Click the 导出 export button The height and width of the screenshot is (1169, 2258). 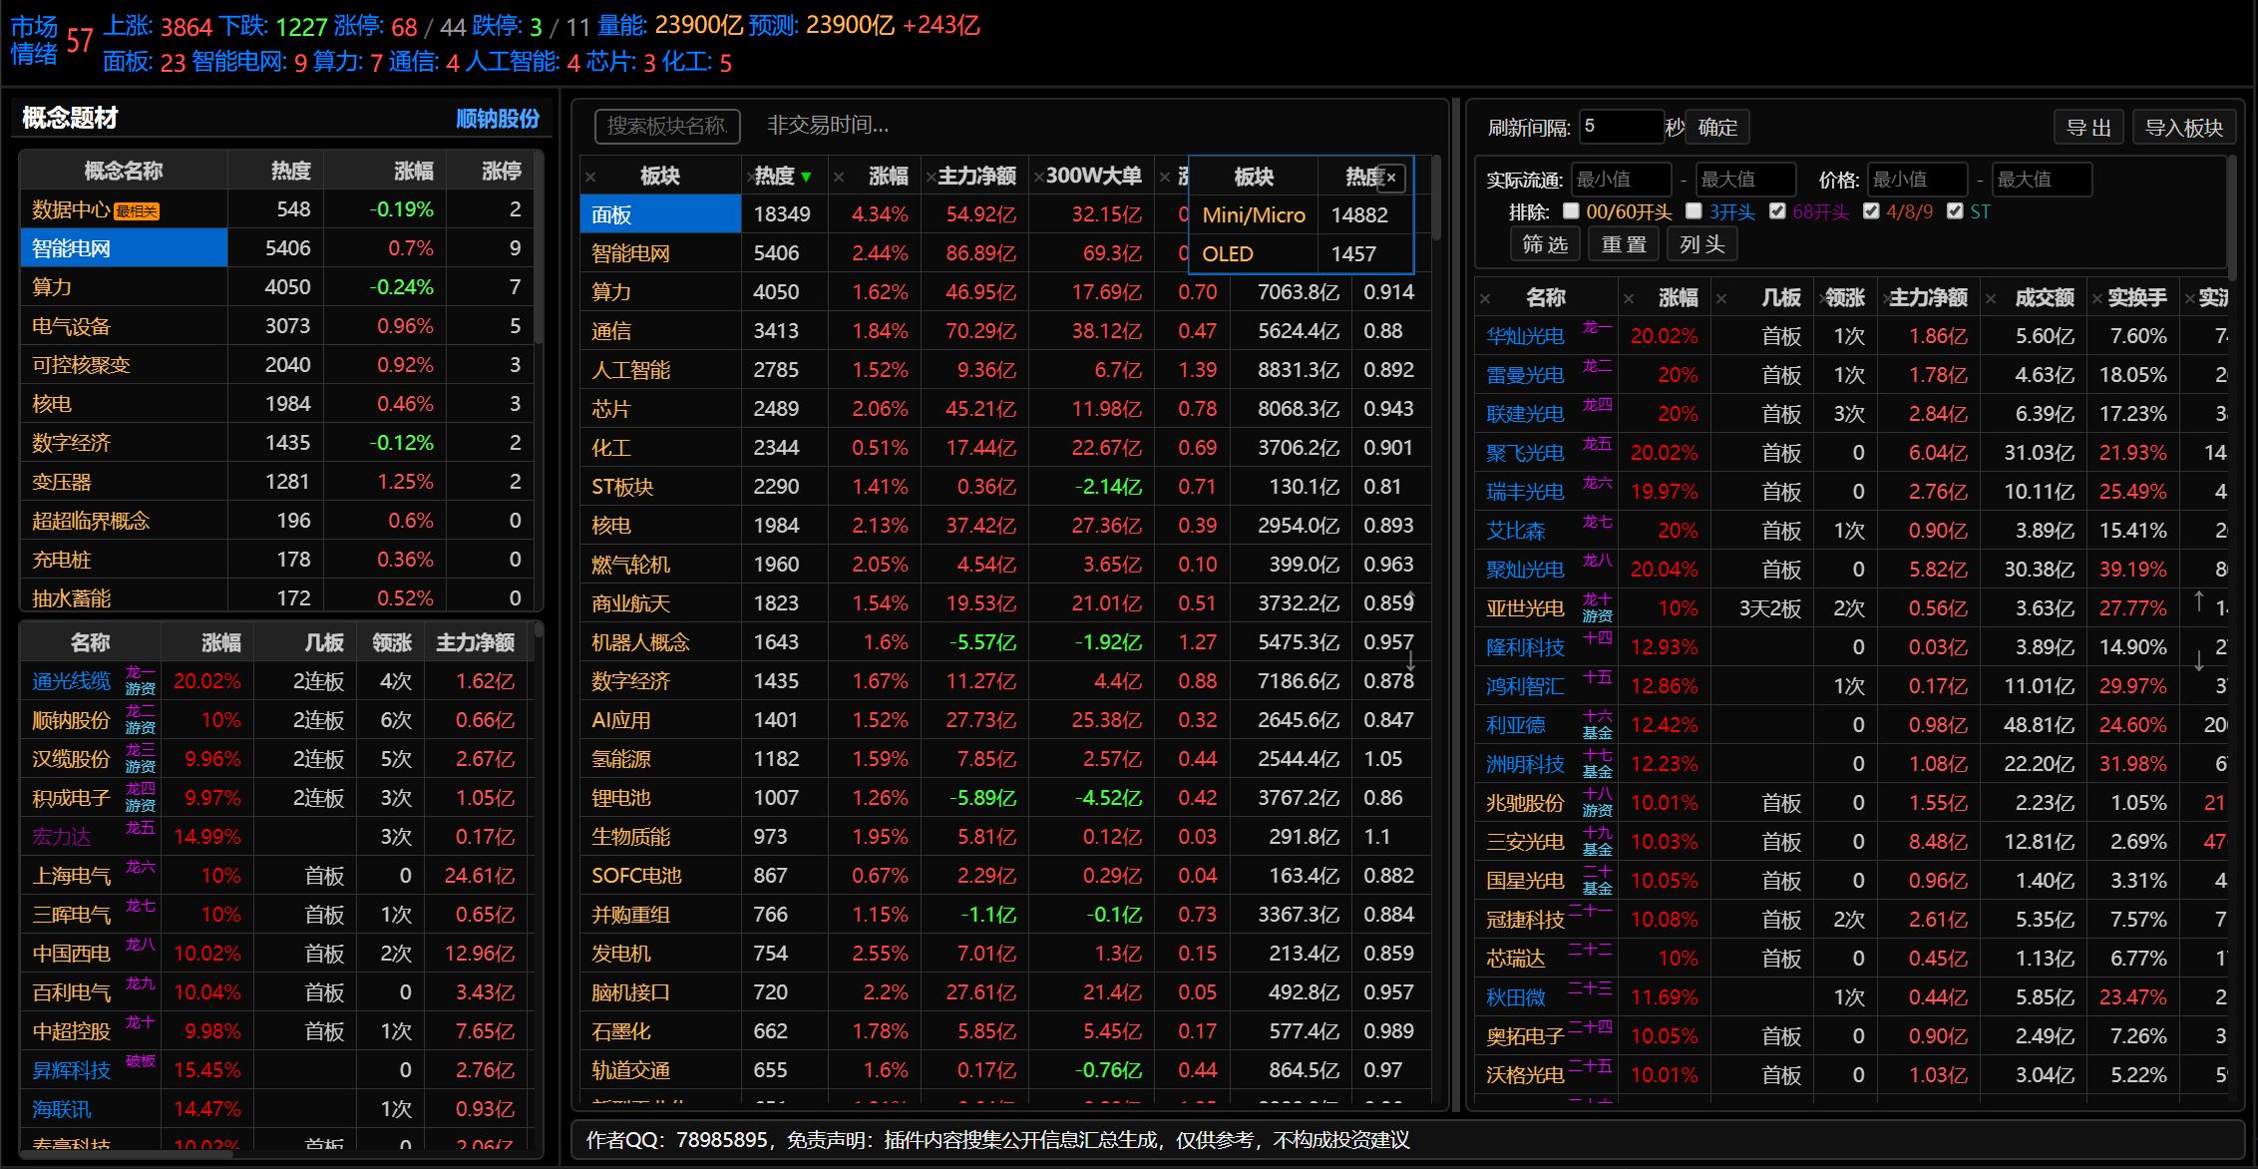(2088, 128)
